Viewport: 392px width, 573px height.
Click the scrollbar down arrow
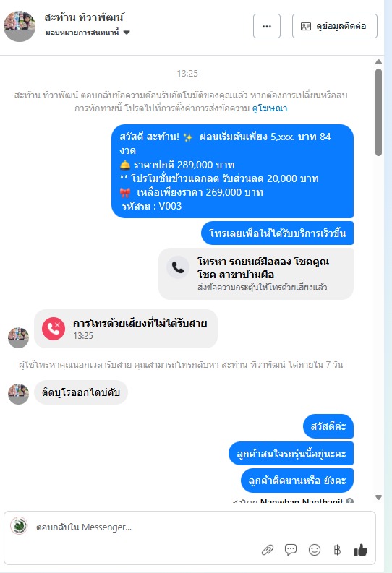378,497
